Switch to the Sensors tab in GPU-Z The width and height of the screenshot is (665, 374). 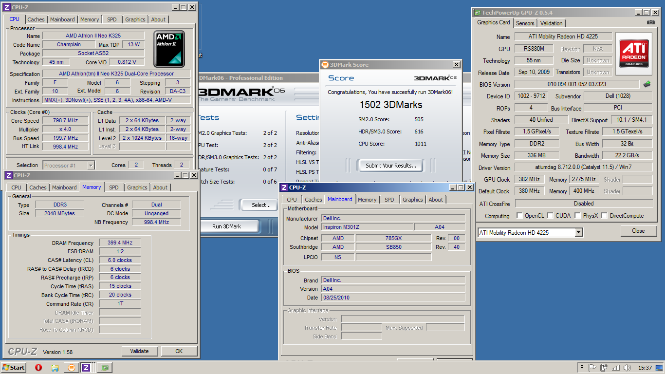click(525, 23)
